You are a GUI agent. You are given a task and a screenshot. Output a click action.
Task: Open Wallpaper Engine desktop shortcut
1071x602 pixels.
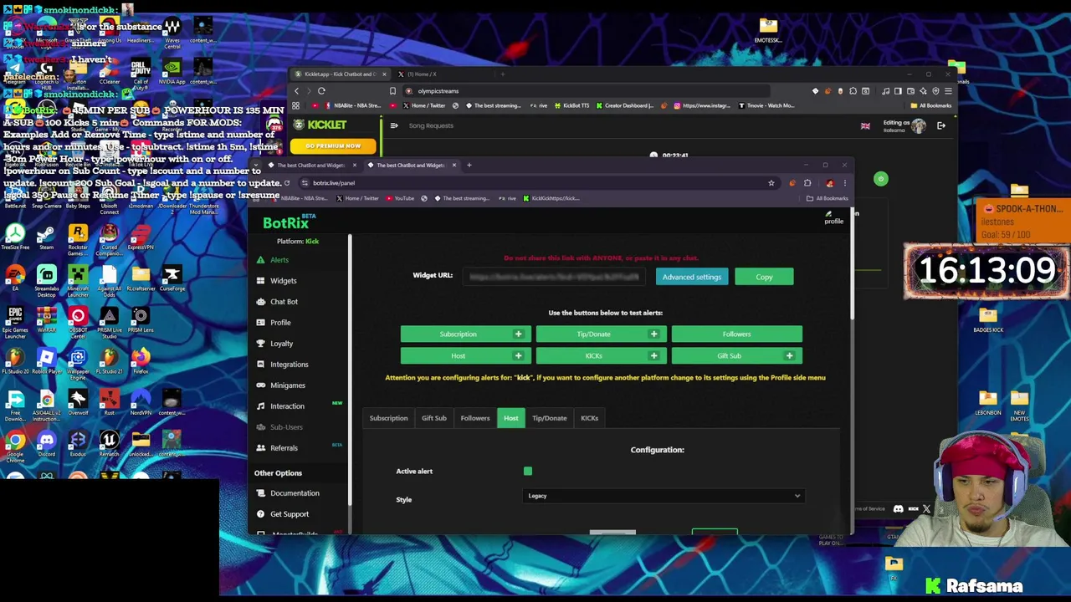click(78, 362)
